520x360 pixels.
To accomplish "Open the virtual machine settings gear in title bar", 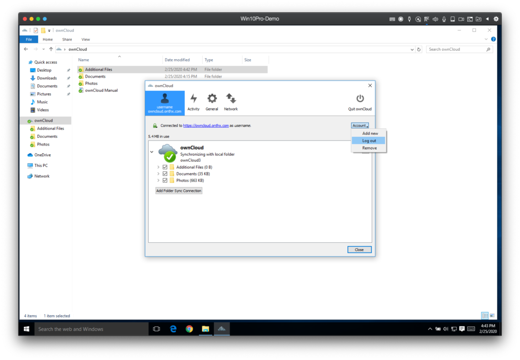I will pyautogui.click(x=496, y=19).
